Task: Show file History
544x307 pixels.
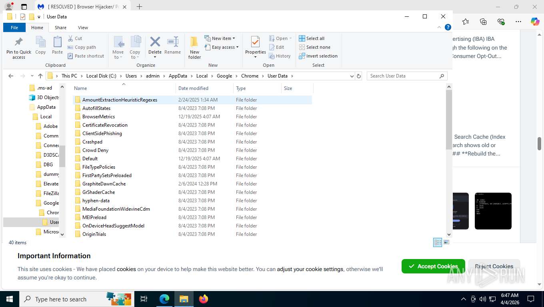Action: click(280, 56)
